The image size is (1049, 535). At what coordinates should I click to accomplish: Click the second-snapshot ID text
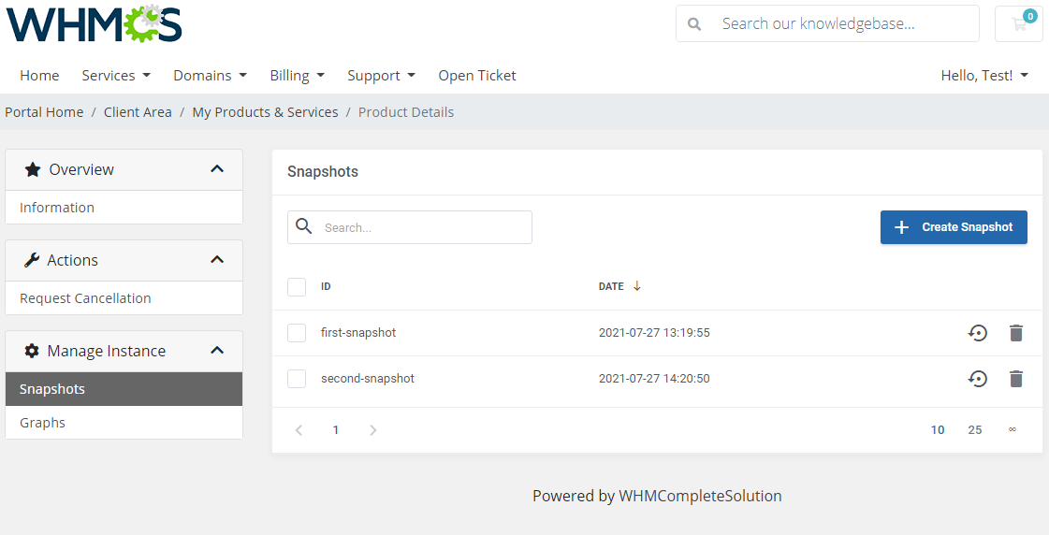pyautogui.click(x=368, y=379)
